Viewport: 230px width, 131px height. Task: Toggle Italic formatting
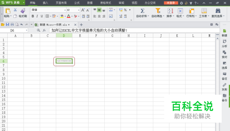point(37,16)
